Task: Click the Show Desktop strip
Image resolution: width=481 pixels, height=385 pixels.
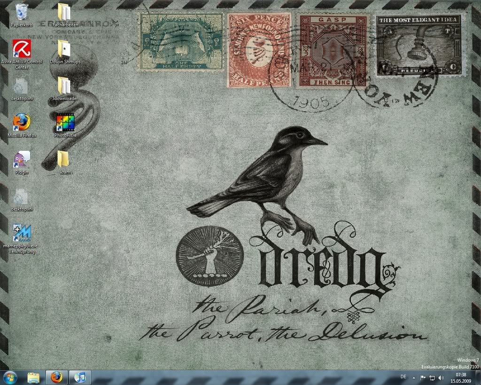Action: 478,377
